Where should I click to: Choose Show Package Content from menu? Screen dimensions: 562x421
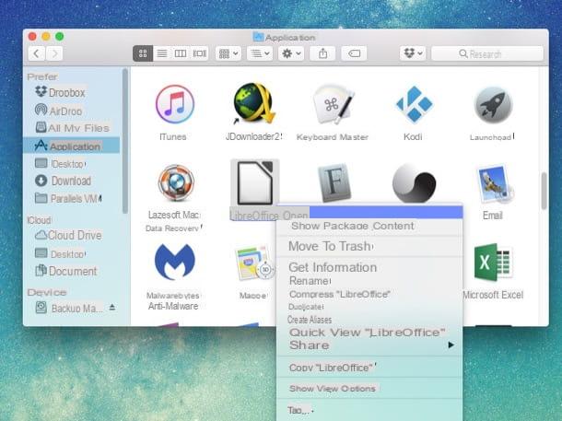(369, 226)
